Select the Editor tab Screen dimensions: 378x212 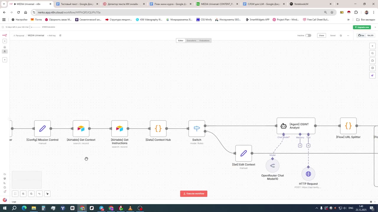[181, 41]
